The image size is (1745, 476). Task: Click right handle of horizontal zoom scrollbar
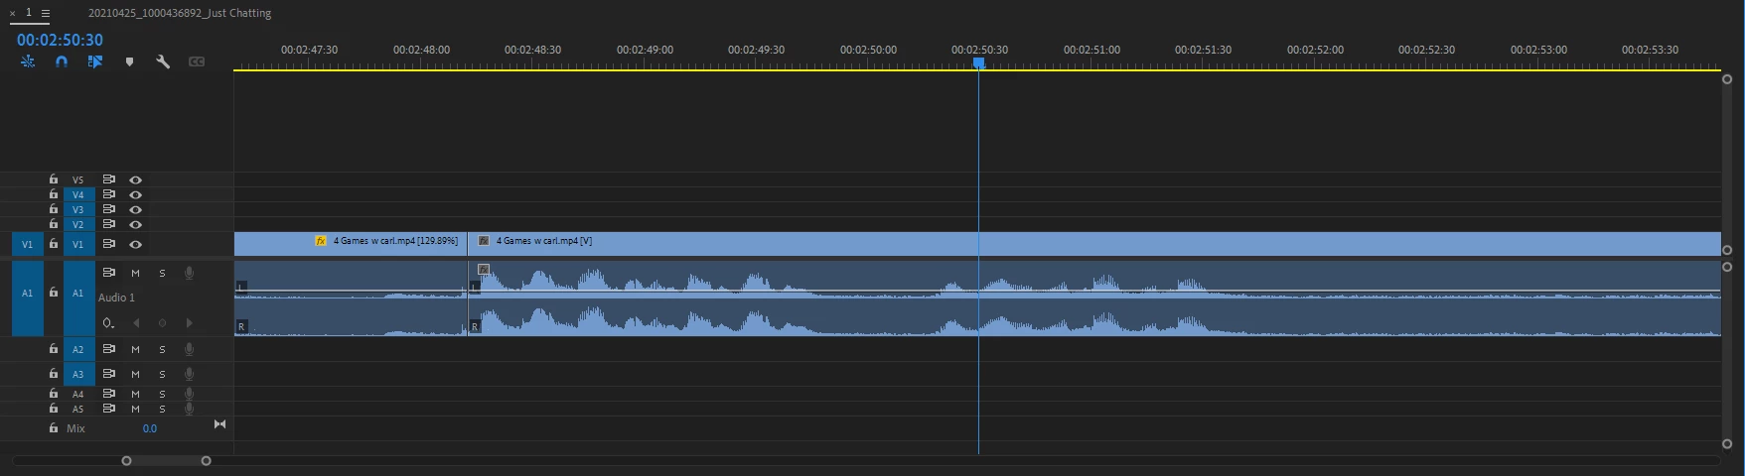(x=206, y=461)
